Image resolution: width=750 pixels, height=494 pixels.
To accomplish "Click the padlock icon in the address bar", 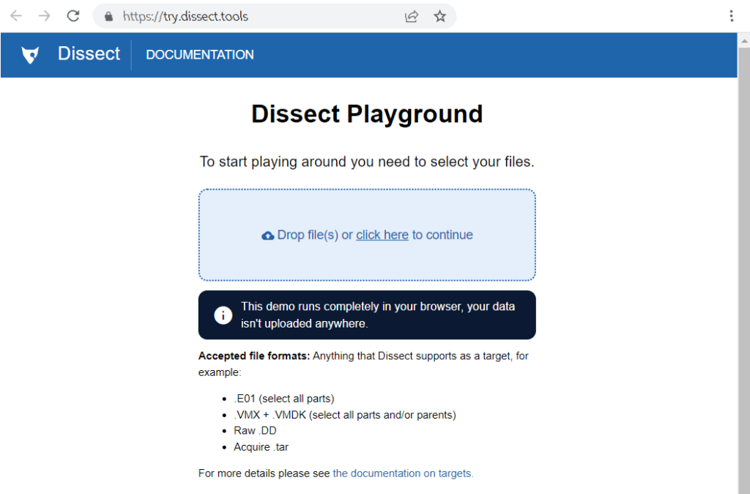I will [x=108, y=15].
